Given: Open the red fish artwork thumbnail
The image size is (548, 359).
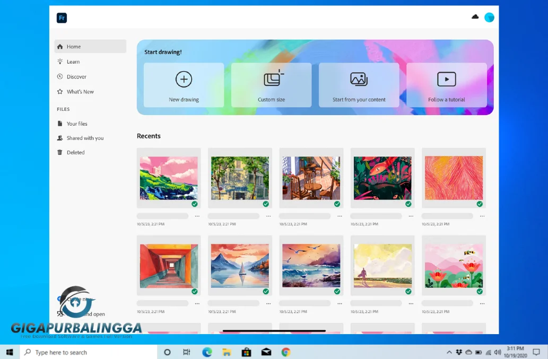Looking at the screenshot, I should 382,179.
